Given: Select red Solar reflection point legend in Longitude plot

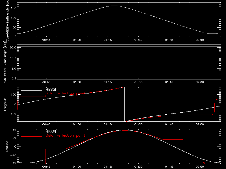Looking at the screenshot, I should tap(65, 93).
